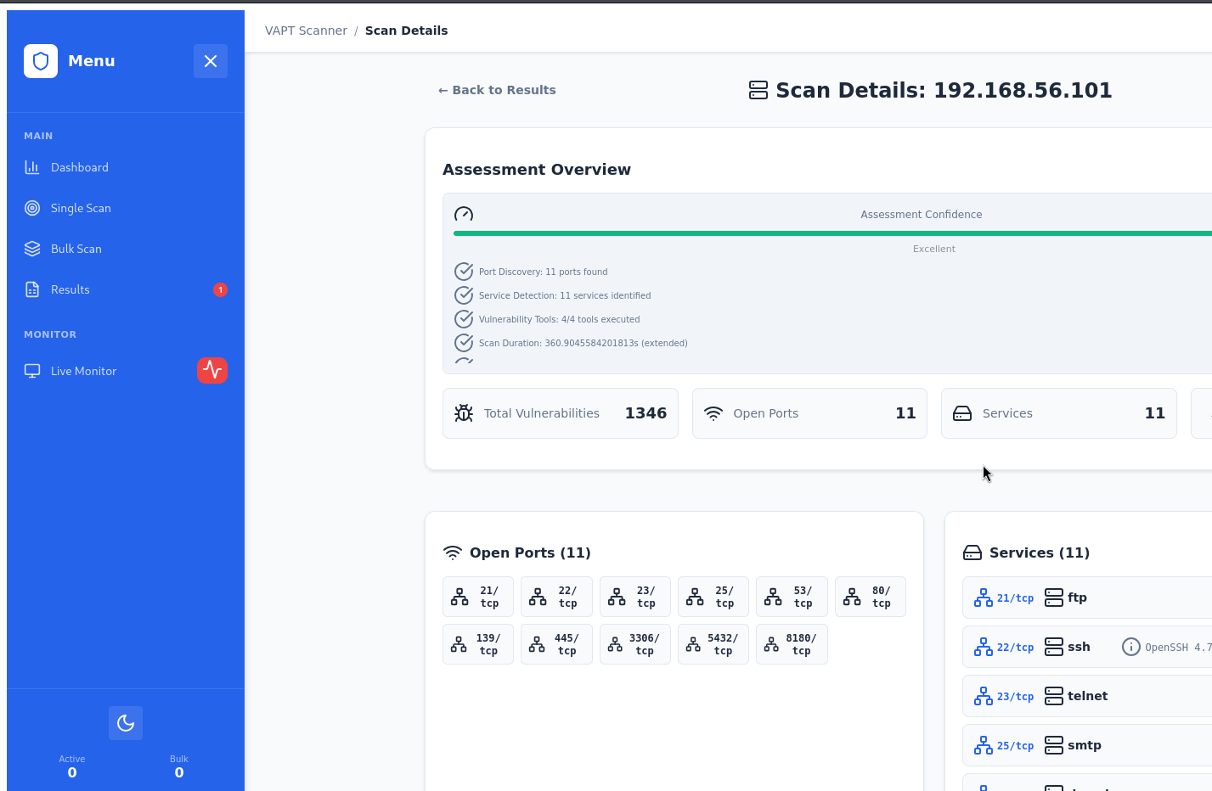Click the red Live Monitor pulse icon
This screenshot has width=1212, height=791.
212,370
